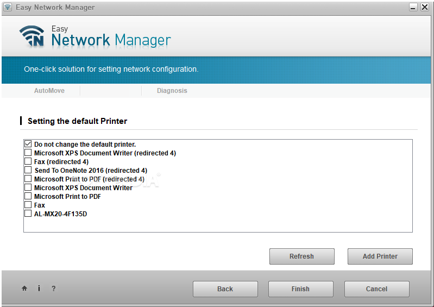Click the Add Printer button

pos(380,256)
